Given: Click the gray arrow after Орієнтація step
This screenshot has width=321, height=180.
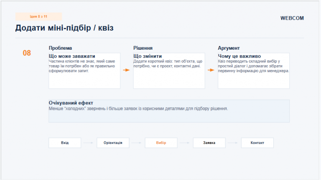Looking at the screenshot, I should pyautogui.click(x=136, y=143).
